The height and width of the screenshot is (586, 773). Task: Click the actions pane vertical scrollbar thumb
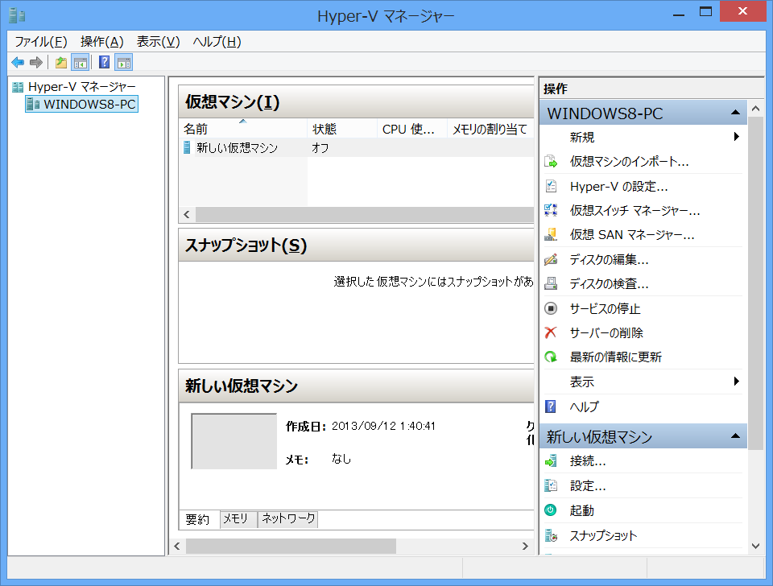point(756,283)
